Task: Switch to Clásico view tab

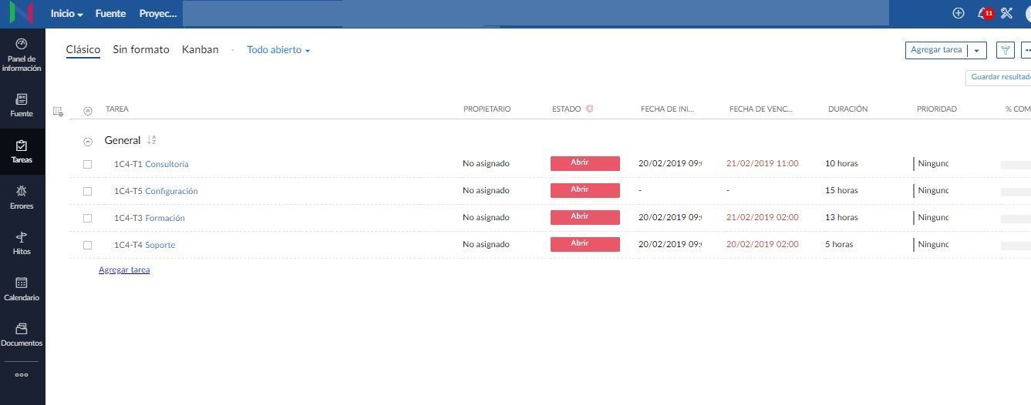Action: pos(83,49)
